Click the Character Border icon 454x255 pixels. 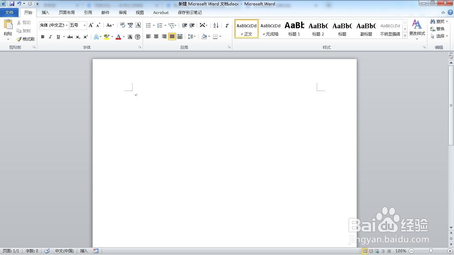(138, 25)
